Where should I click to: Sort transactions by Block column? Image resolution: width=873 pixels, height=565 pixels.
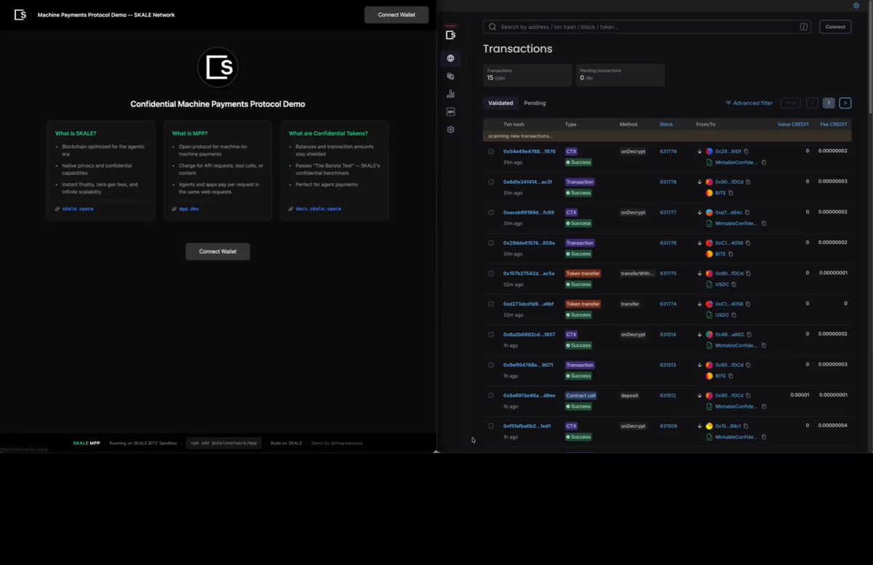click(x=666, y=125)
